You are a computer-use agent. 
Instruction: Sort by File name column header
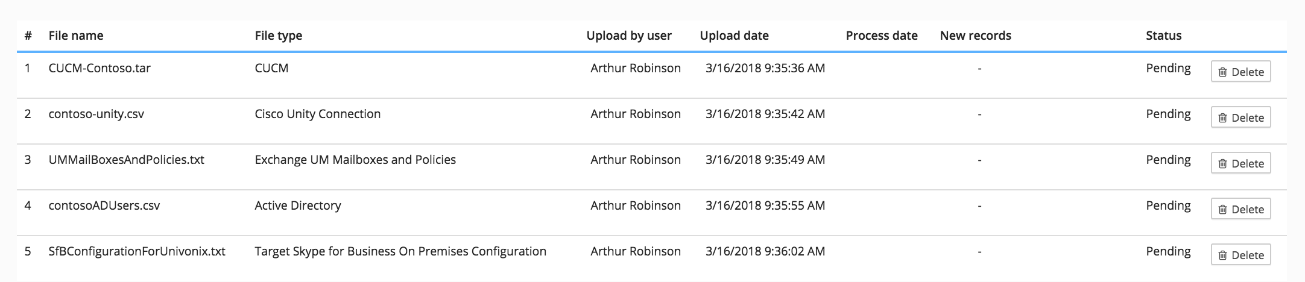(76, 36)
